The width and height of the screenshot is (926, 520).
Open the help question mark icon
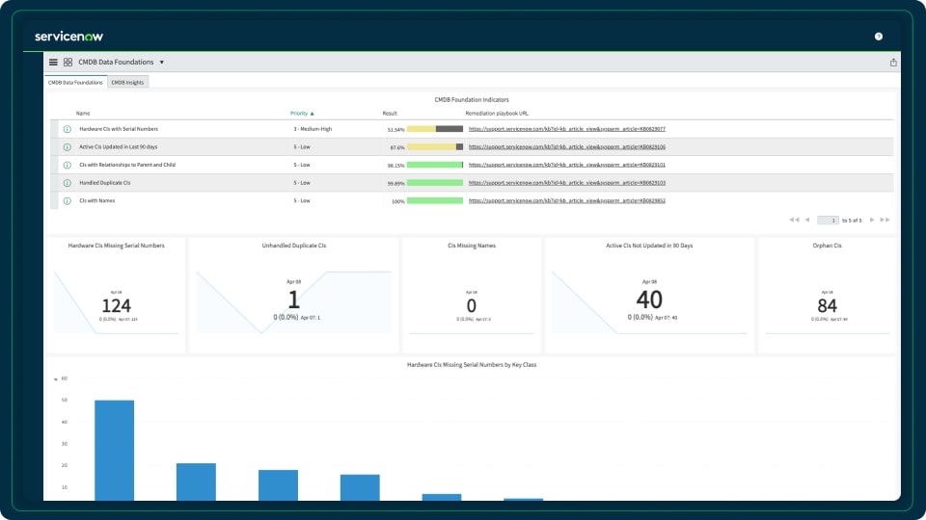[x=879, y=37]
